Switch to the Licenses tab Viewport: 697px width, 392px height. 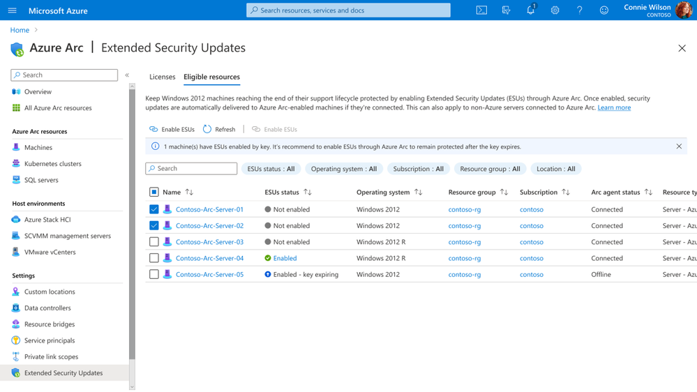point(163,77)
